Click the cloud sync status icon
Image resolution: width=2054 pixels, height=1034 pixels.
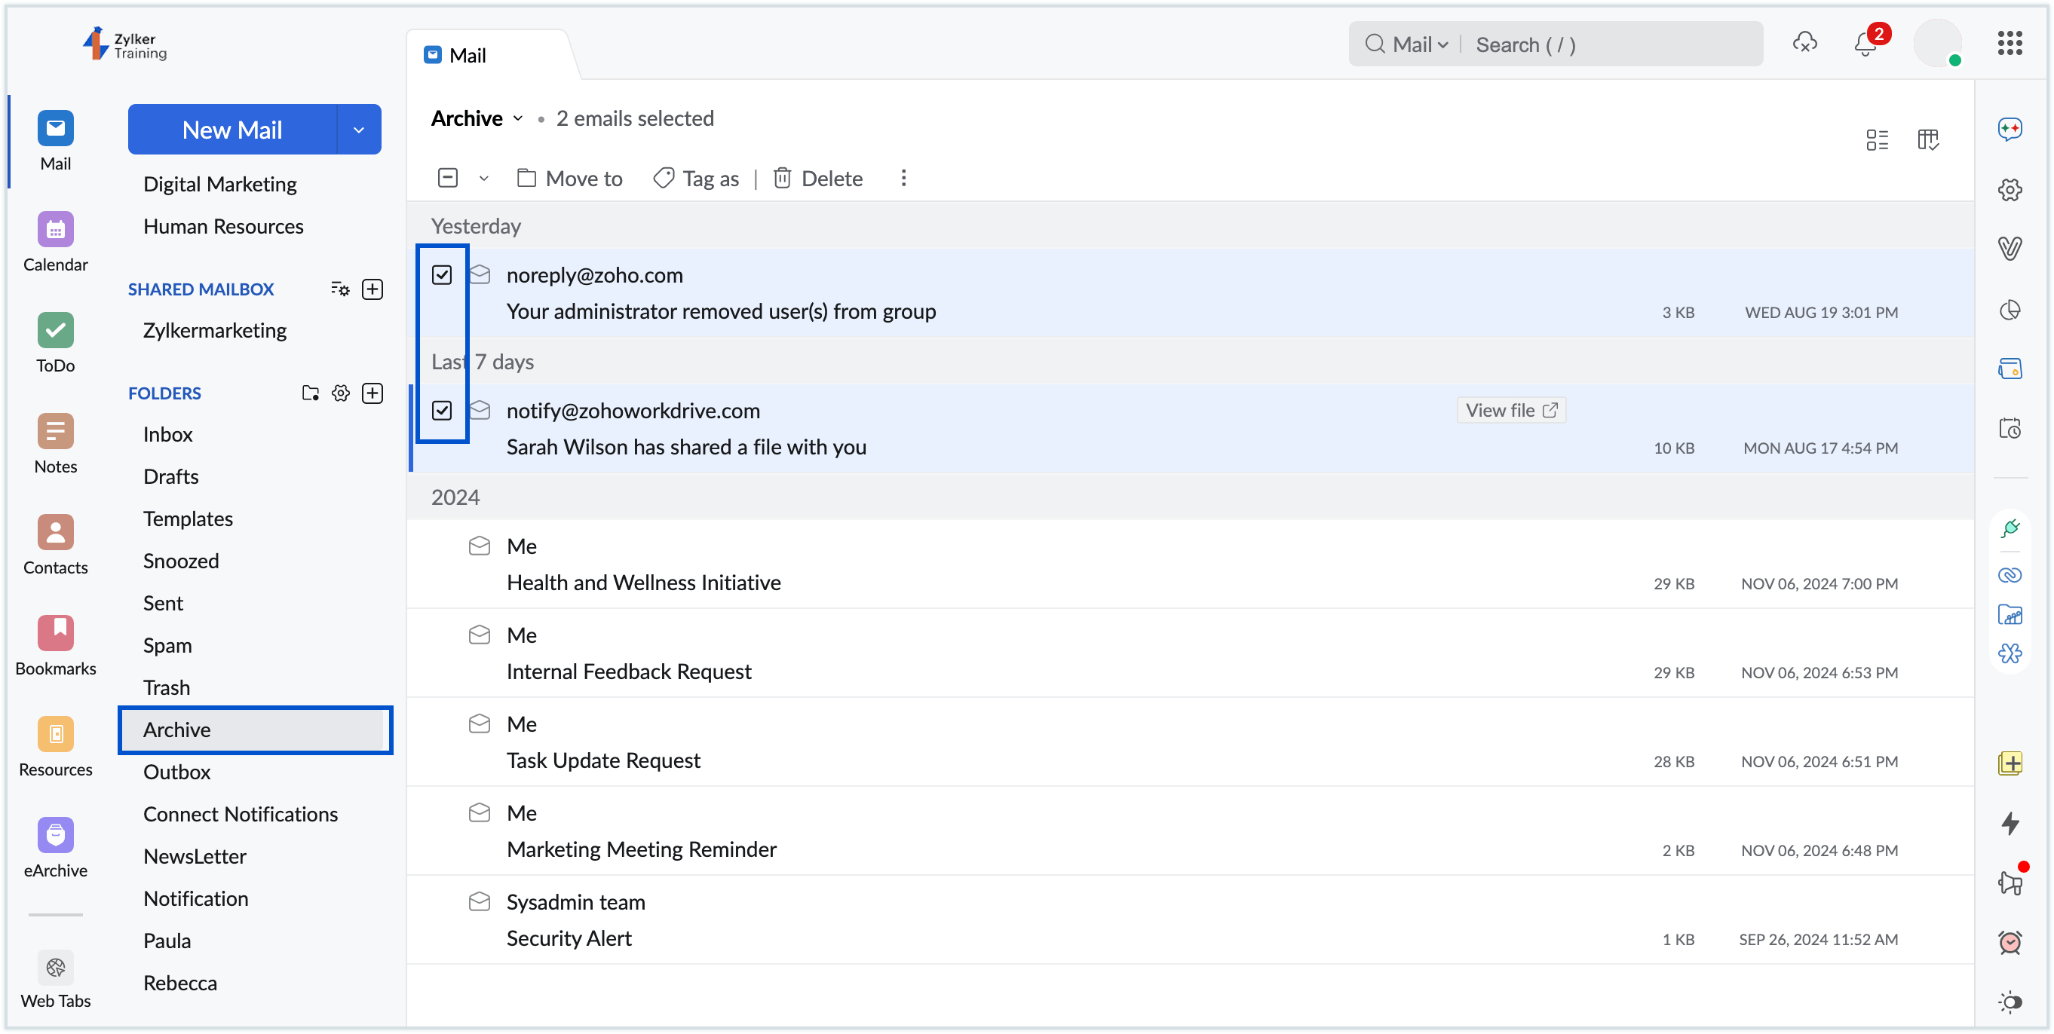(1804, 43)
